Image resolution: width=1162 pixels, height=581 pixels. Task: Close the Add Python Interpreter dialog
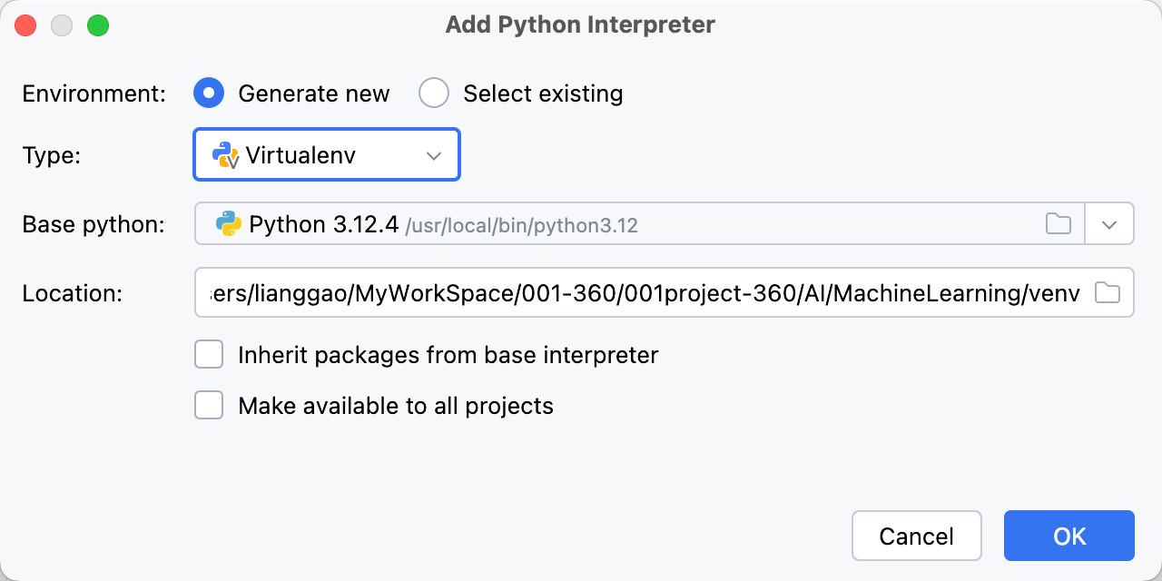[x=25, y=25]
